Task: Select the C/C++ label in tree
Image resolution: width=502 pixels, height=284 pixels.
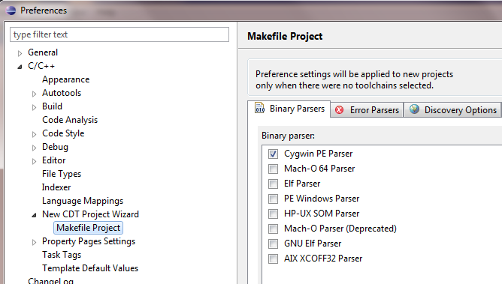Action: [41, 66]
